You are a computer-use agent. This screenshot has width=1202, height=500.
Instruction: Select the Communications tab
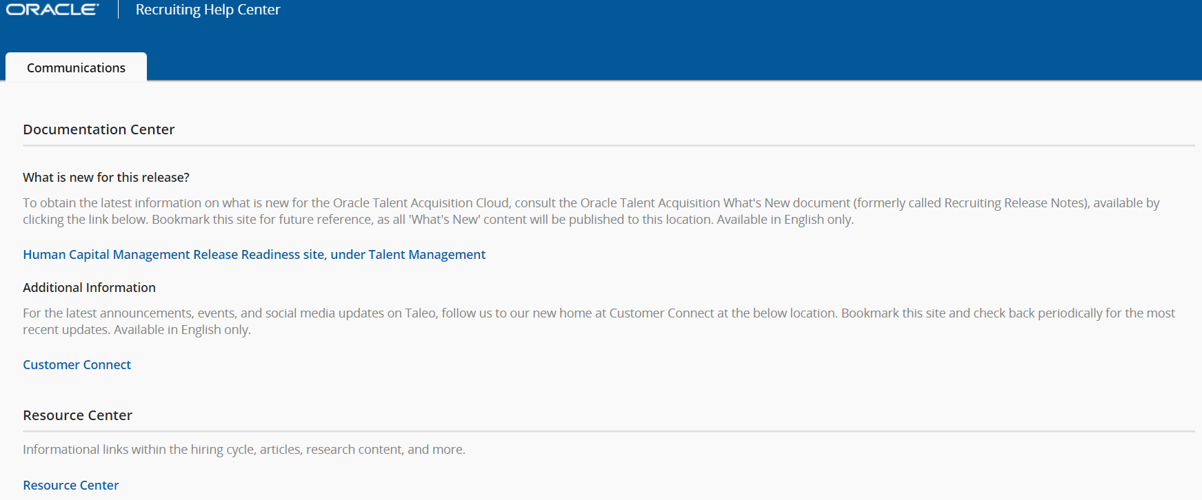76,67
